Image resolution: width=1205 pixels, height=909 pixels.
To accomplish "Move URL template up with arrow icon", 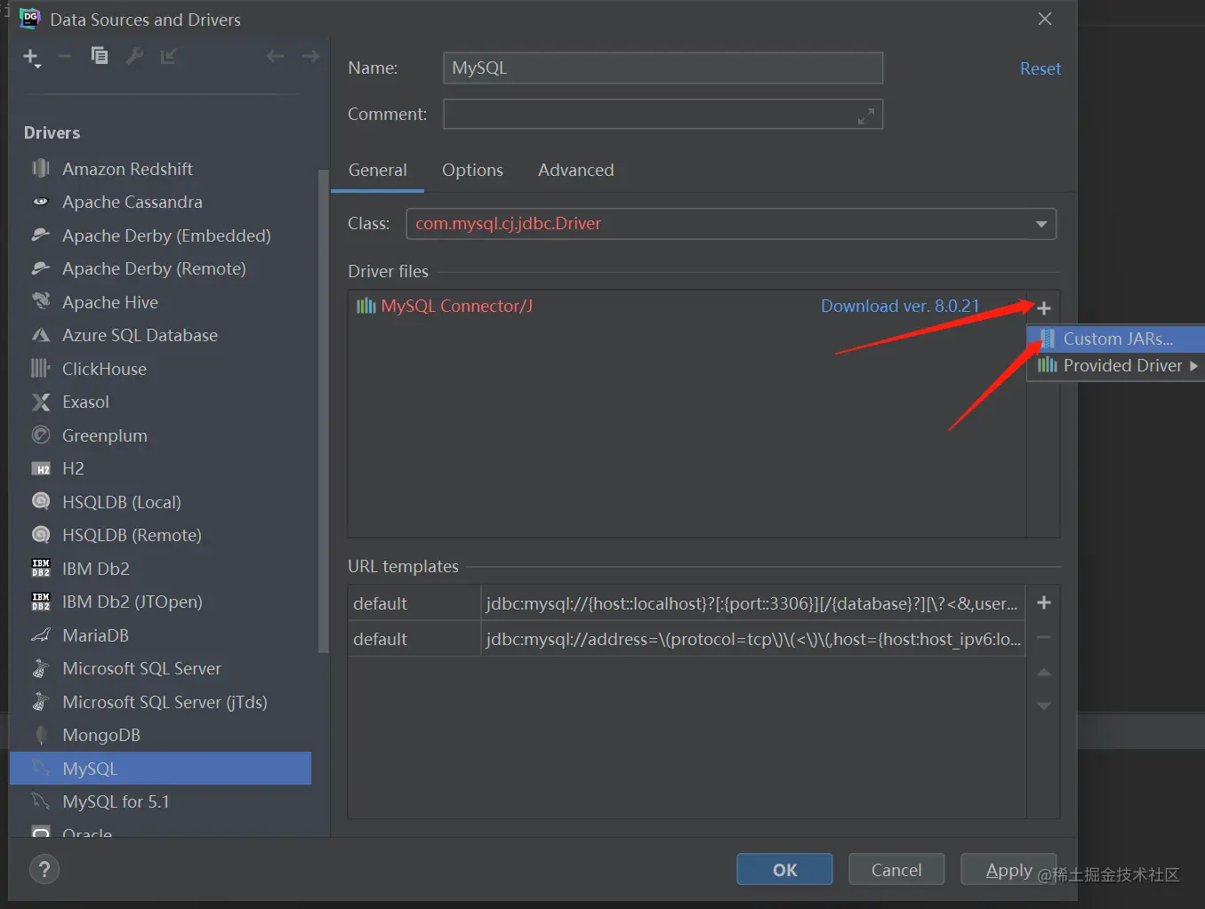I will tap(1044, 673).
